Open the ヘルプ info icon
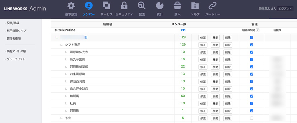Screen dimensions: 297x123 point(195,6)
